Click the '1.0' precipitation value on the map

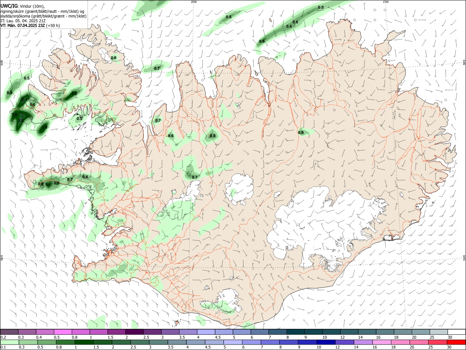click(x=32, y=105)
